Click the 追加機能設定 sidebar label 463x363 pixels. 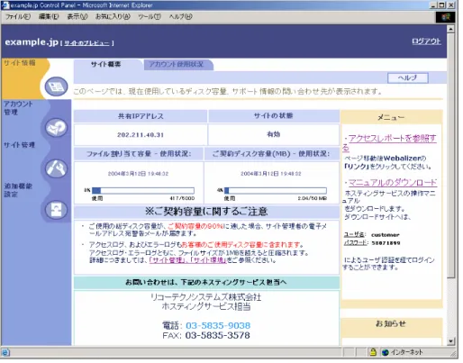click(18, 190)
